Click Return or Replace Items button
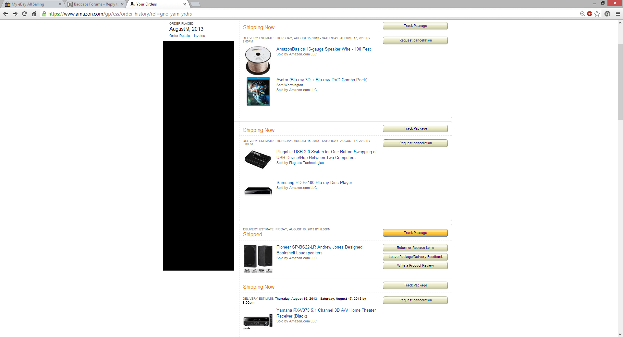This screenshot has height=337, width=623. 415,248
